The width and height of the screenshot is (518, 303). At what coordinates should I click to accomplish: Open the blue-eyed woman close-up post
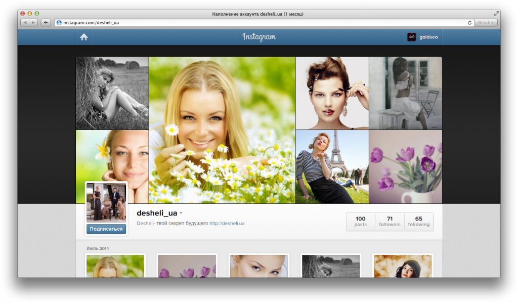coord(259,266)
